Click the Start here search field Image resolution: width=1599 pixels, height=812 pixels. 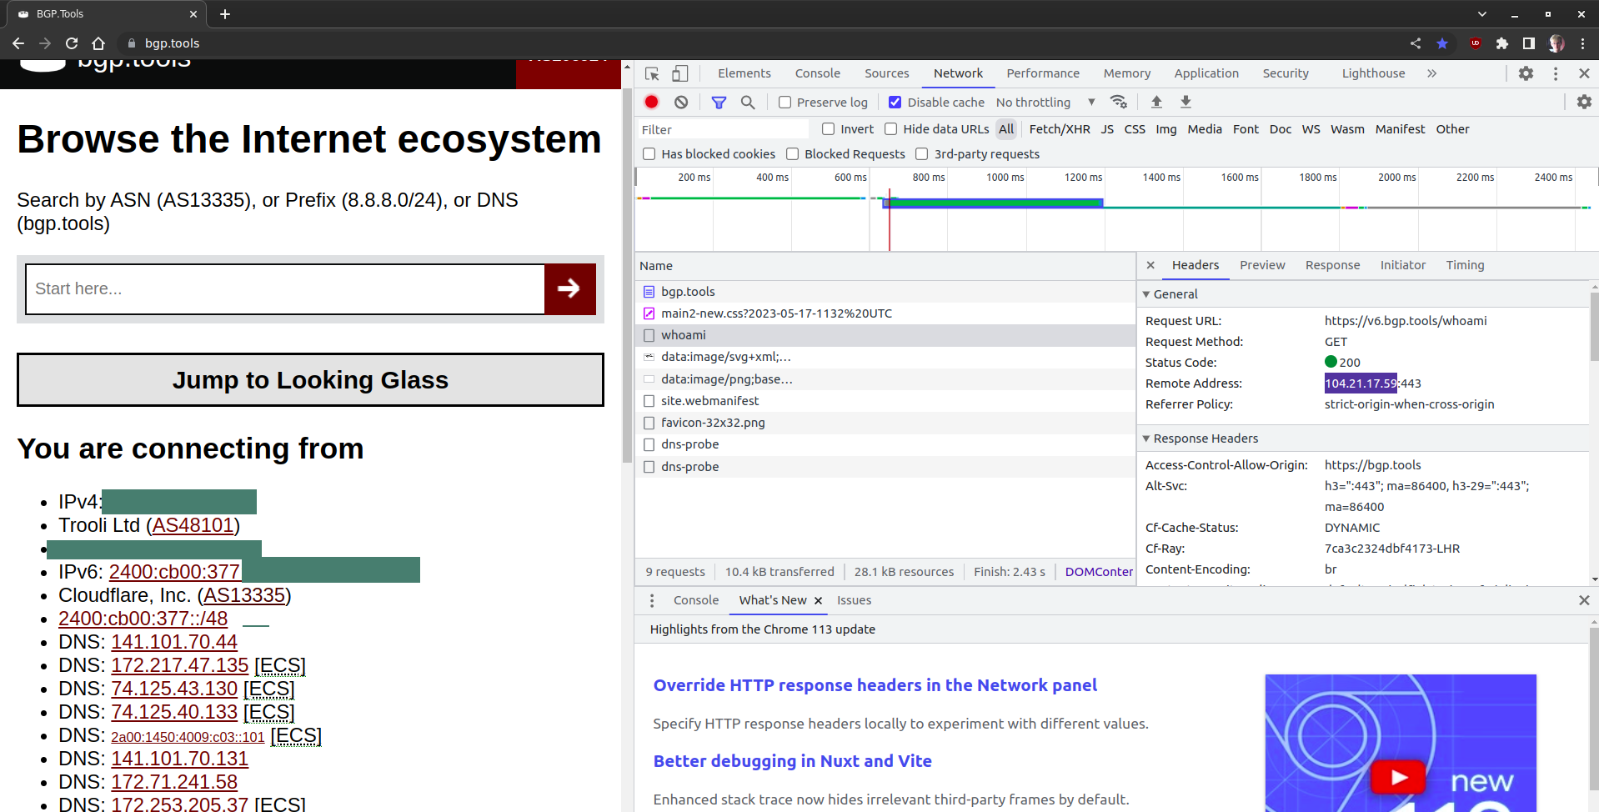point(284,289)
